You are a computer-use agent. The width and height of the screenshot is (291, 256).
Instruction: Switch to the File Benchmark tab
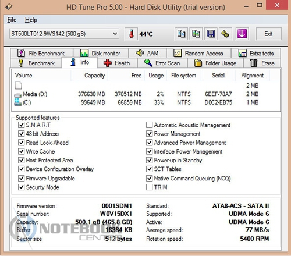[x=42, y=53]
